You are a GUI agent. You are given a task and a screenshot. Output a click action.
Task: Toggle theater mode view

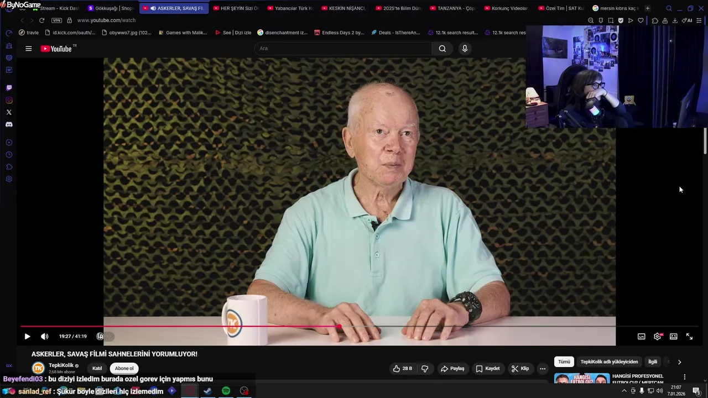(x=674, y=336)
